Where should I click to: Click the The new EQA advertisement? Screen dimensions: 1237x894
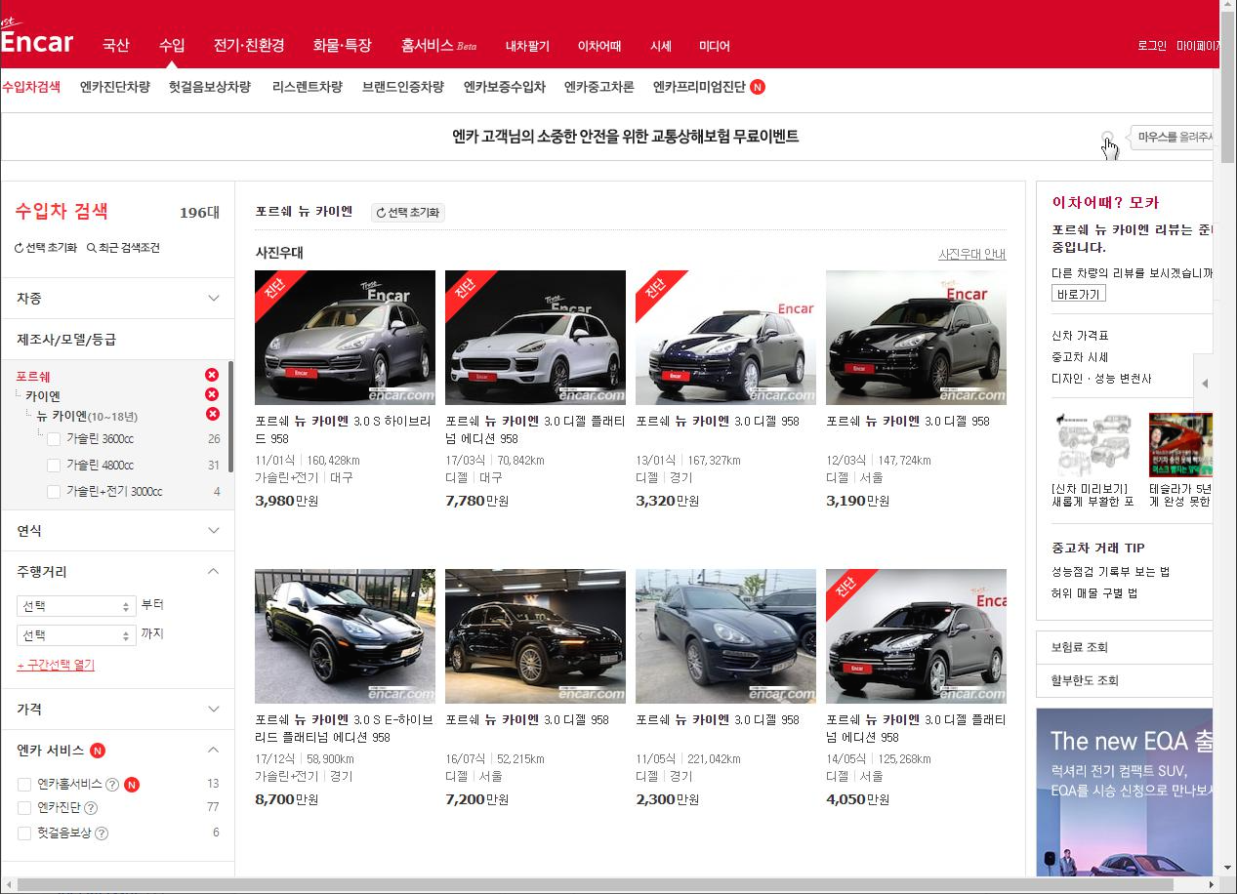click(1125, 792)
